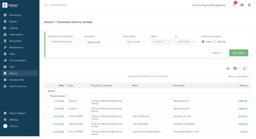Click the Amount column header
256x139 pixels.
coord(243,86)
